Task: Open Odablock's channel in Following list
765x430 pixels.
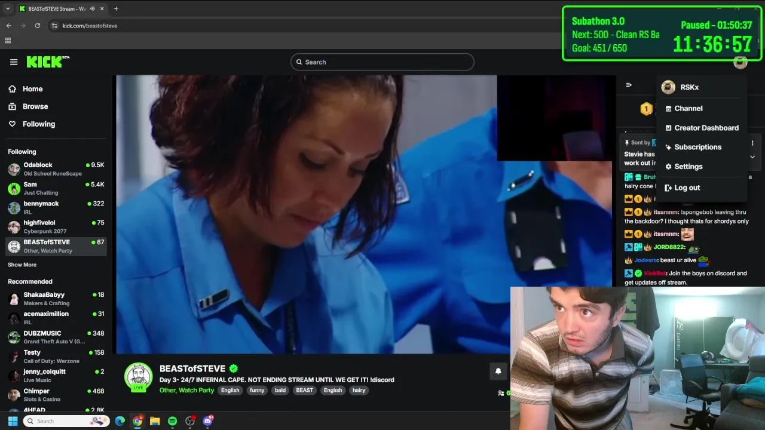Action: tap(56, 169)
